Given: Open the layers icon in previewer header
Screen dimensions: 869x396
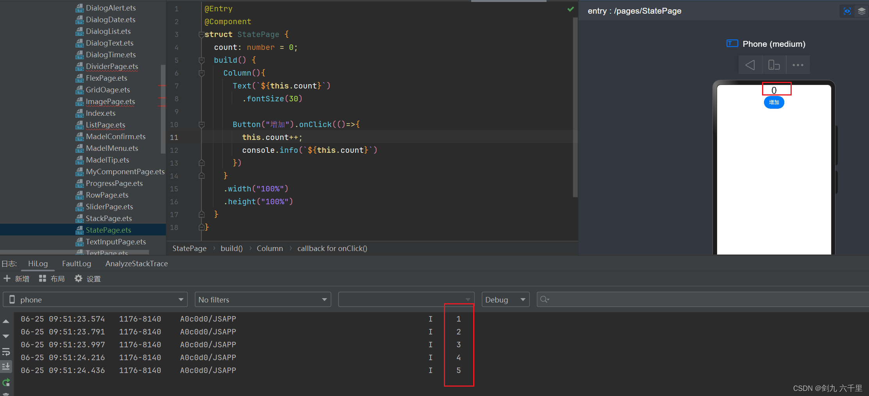Looking at the screenshot, I should click(862, 11).
